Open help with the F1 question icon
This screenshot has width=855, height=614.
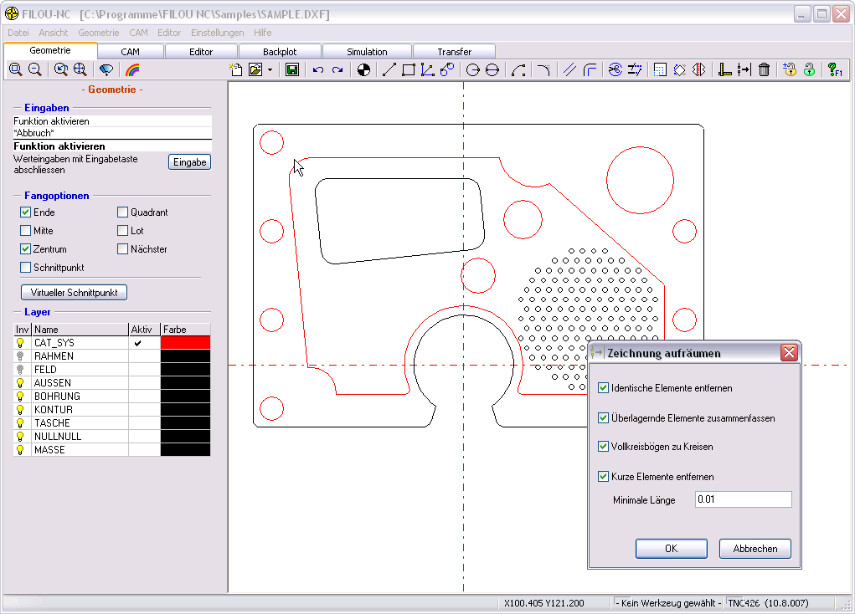834,70
